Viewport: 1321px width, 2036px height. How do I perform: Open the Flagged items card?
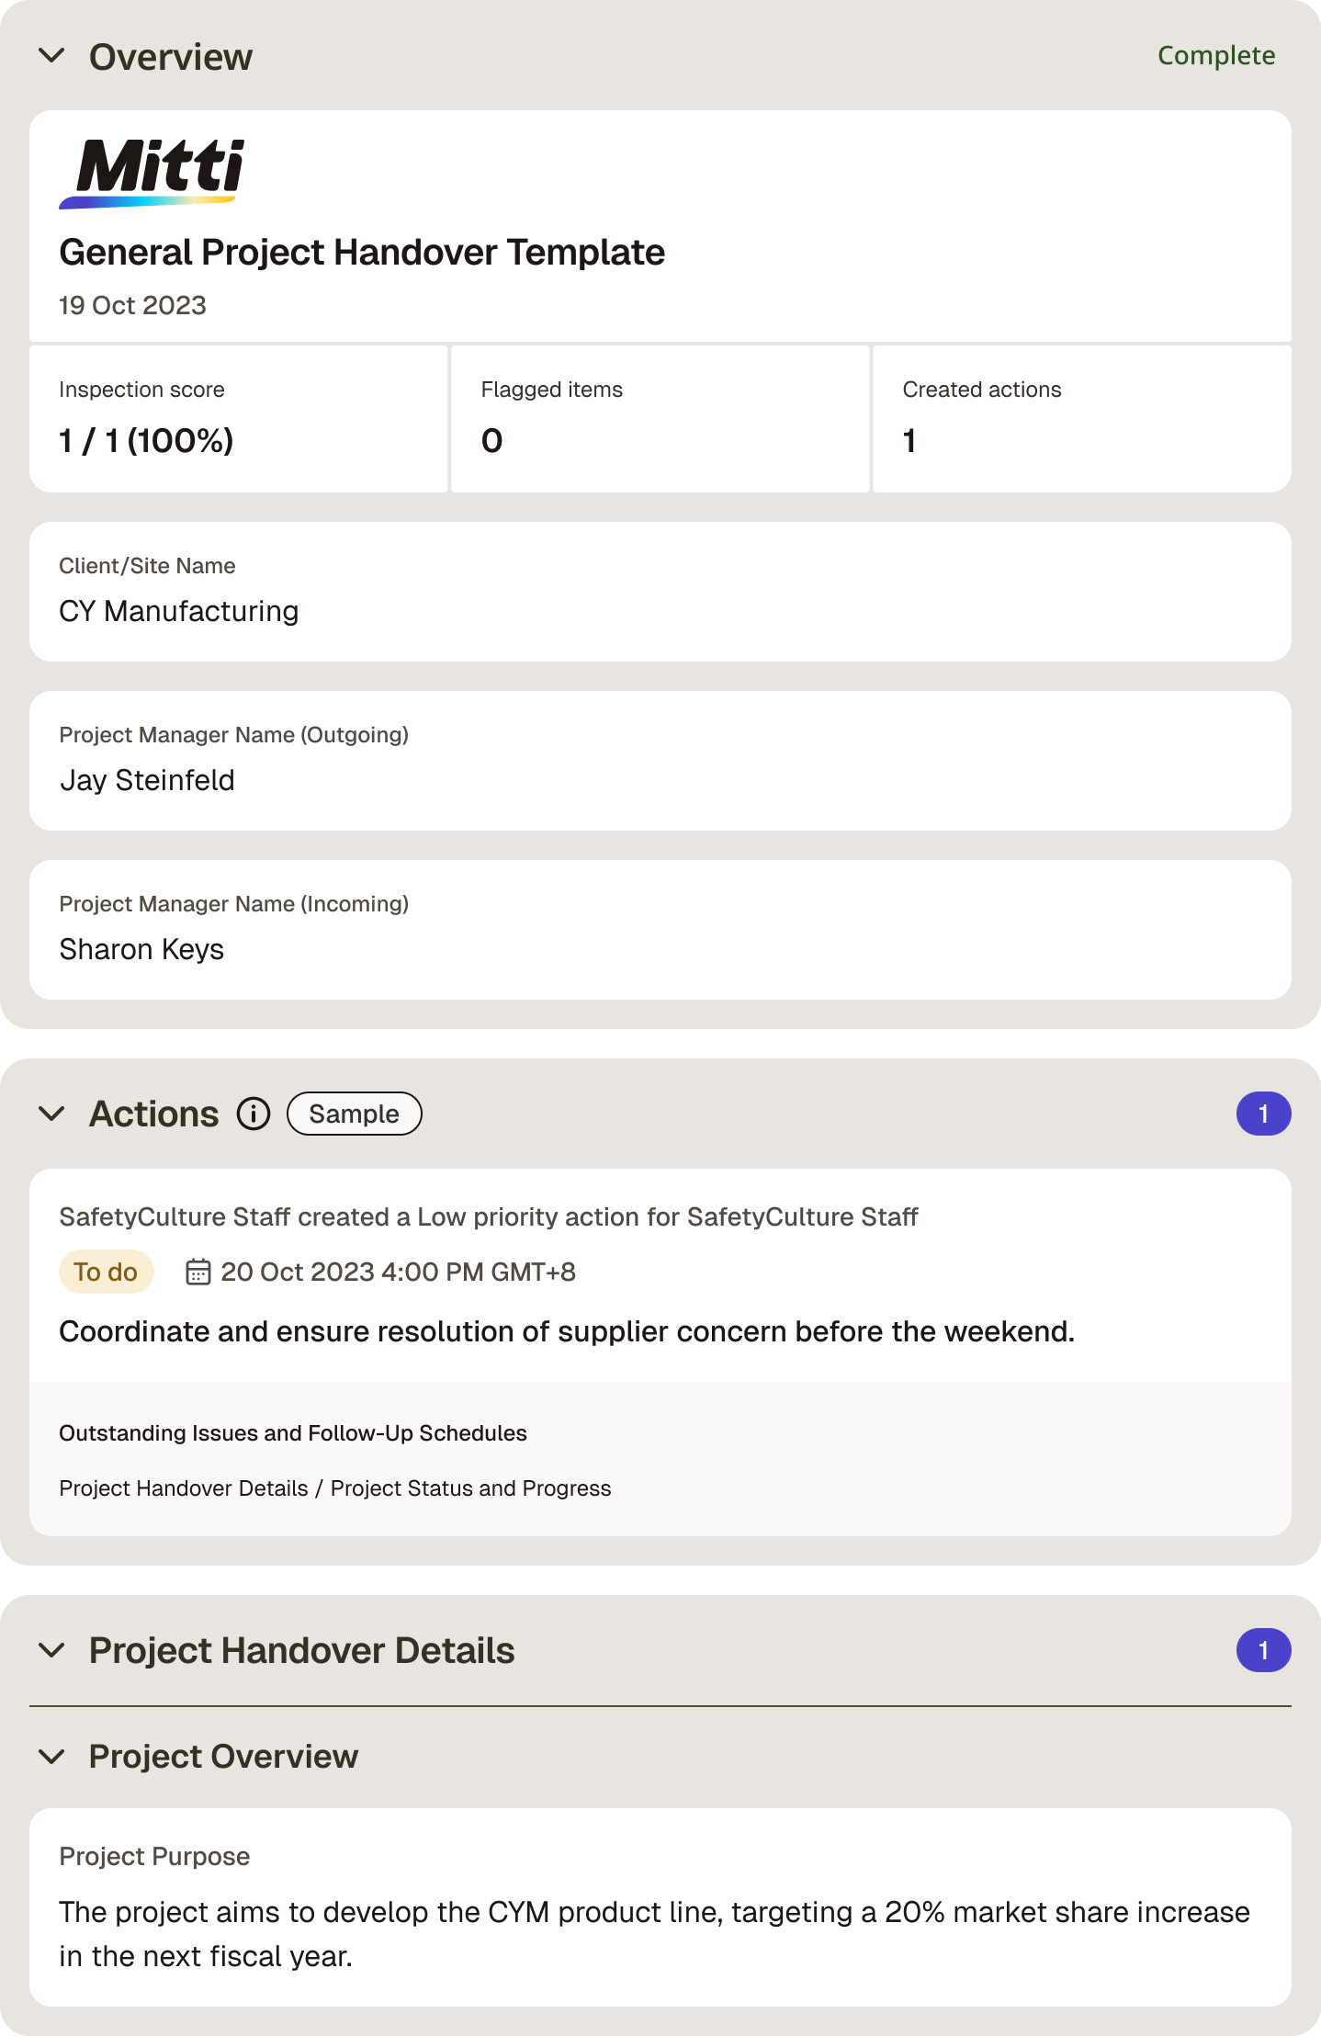(x=660, y=419)
